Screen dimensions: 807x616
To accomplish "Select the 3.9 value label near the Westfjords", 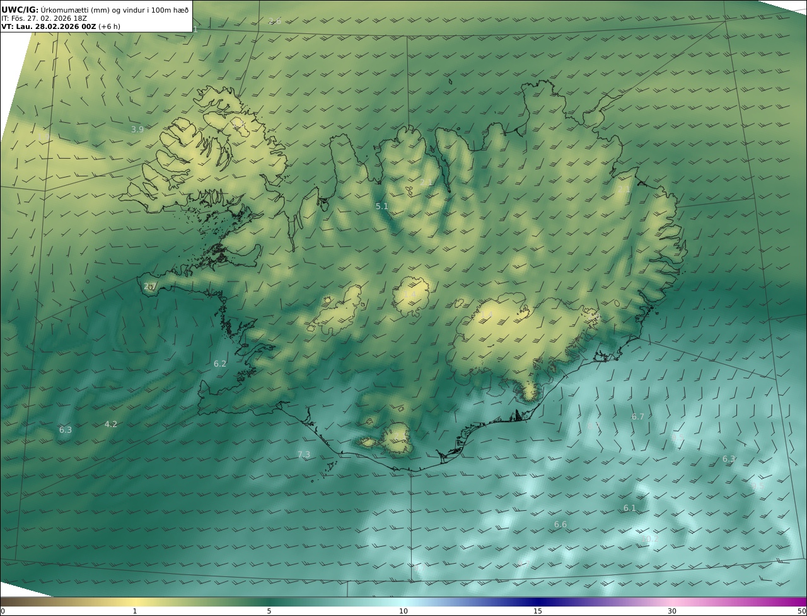I will 137,129.
